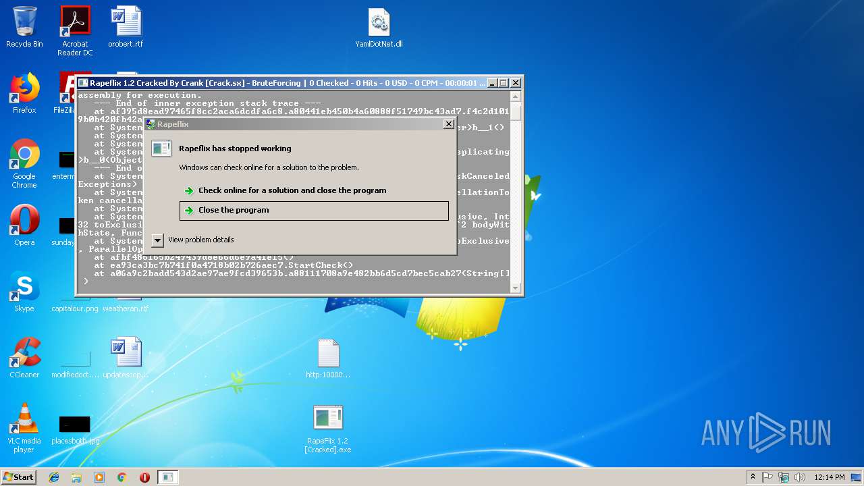
Task: Select the placesboth.jpg file icon
Action: point(75,429)
